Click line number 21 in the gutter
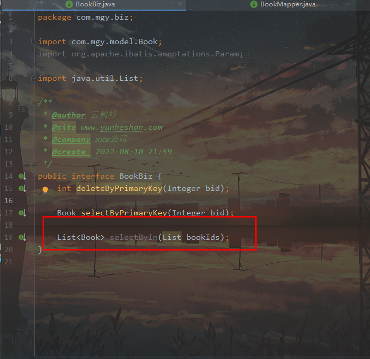 (x=9, y=262)
